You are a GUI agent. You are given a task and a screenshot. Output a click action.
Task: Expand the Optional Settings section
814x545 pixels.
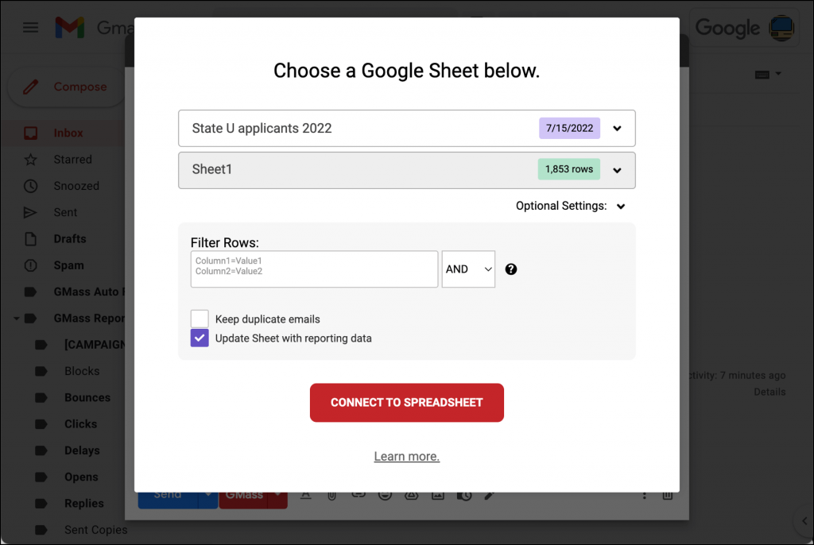[x=621, y=206]
